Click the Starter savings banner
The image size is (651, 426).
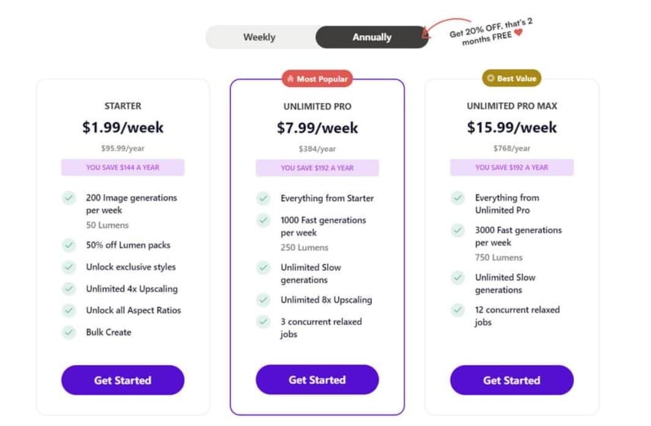click(x=122, y=167)
